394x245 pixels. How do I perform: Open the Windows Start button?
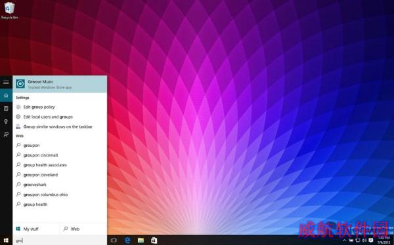click(x=6, y=240)
